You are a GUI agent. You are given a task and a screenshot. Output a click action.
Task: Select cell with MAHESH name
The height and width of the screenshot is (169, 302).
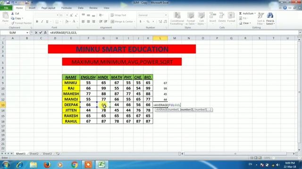click(x=71, y=94)
